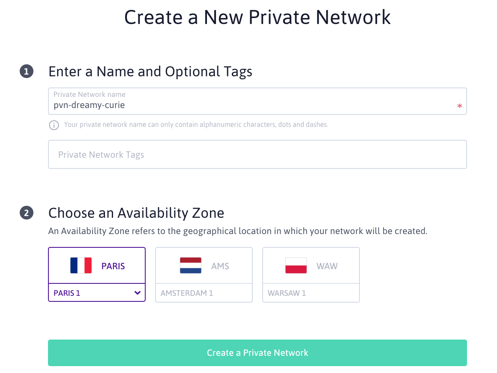
Task: Click the chevron arrow in PARIS 1
Action: click(x=137, y=293)
